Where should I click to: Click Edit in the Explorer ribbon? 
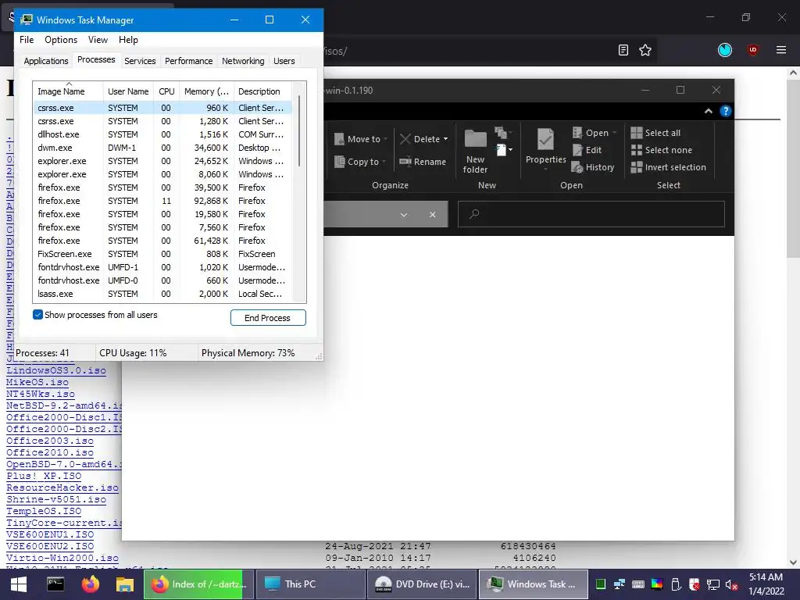tap(587, 150)
